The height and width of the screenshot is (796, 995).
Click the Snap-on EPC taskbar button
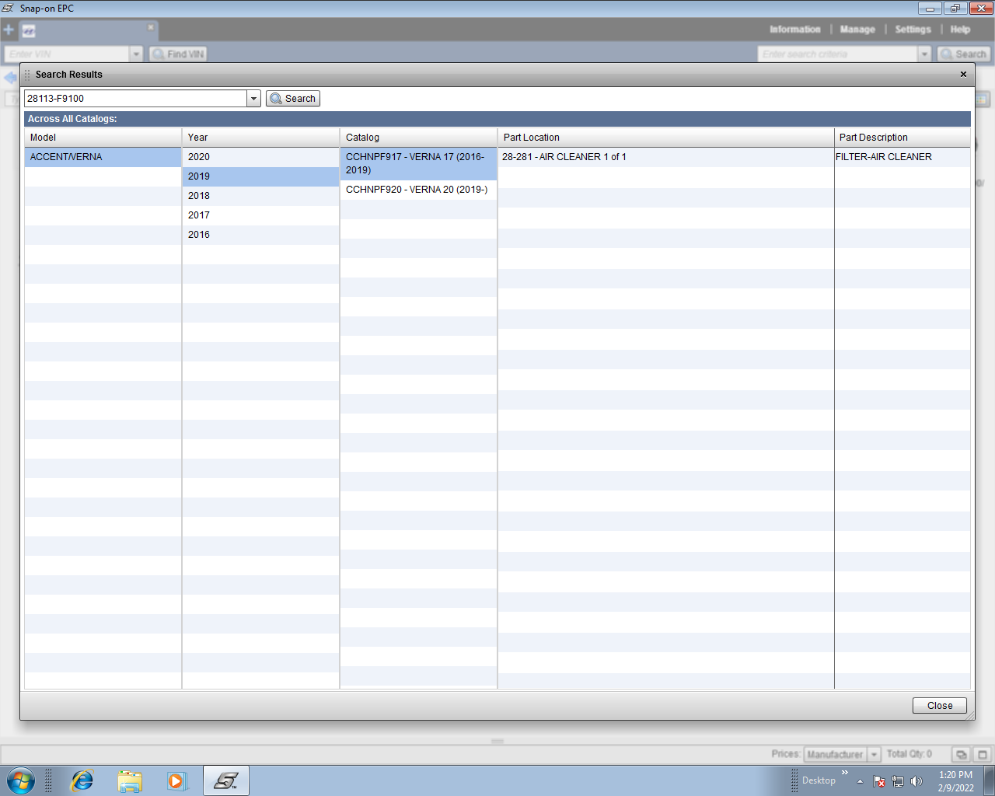tap(226, 780)
